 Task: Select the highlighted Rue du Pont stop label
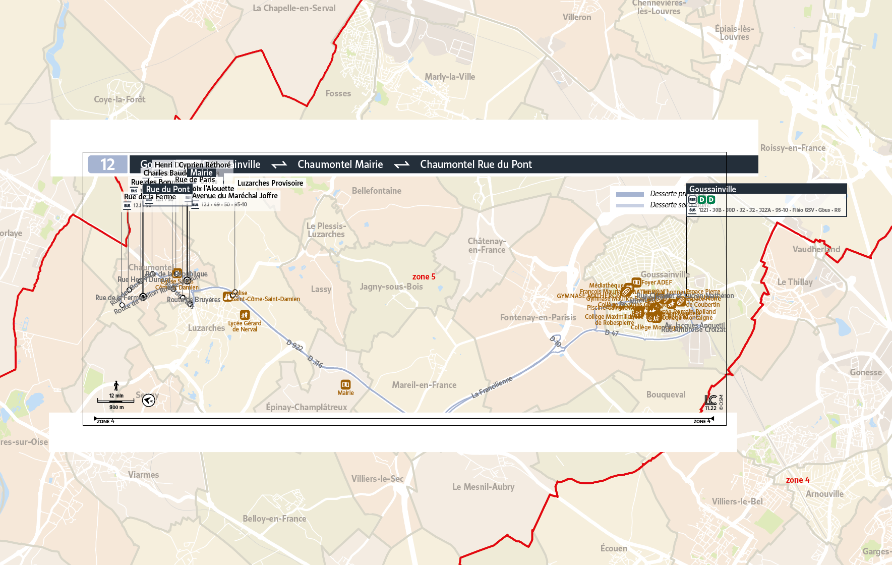point(167,189)
